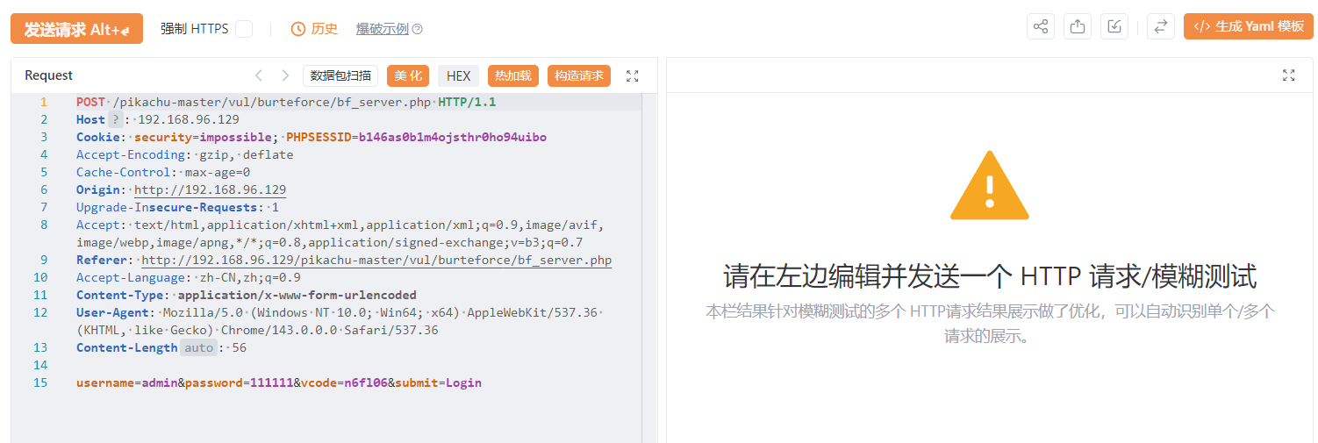Click the Construct Request (构造请求) button
The height and width of the screenshot is (443, 1318).
point(579,75)
